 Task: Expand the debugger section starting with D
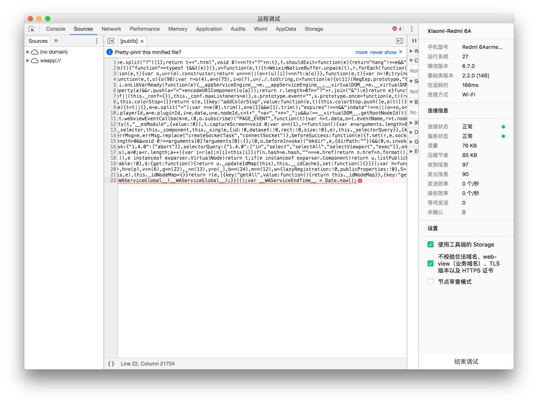411,132
